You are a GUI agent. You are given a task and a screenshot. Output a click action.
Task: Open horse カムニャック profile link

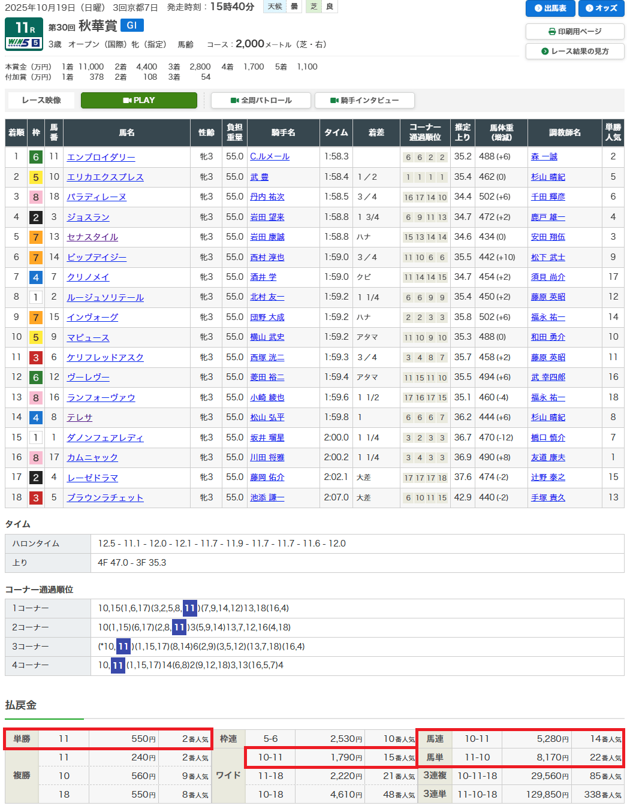point(92,458)
